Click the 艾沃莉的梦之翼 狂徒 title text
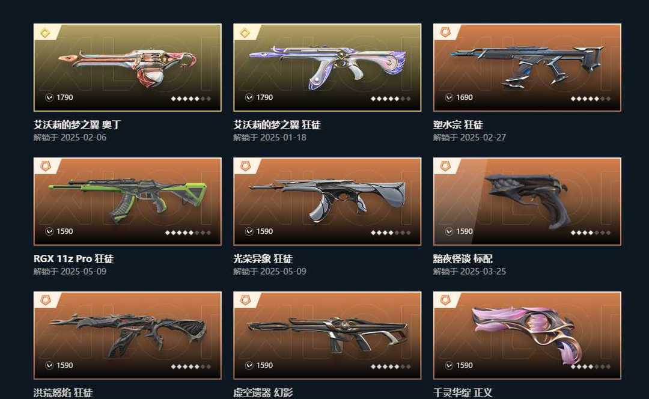This screenshot has width=649, height=399. point(277,124)
